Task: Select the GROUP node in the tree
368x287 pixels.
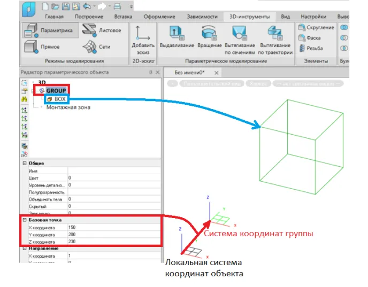Action: pos(56,90)
